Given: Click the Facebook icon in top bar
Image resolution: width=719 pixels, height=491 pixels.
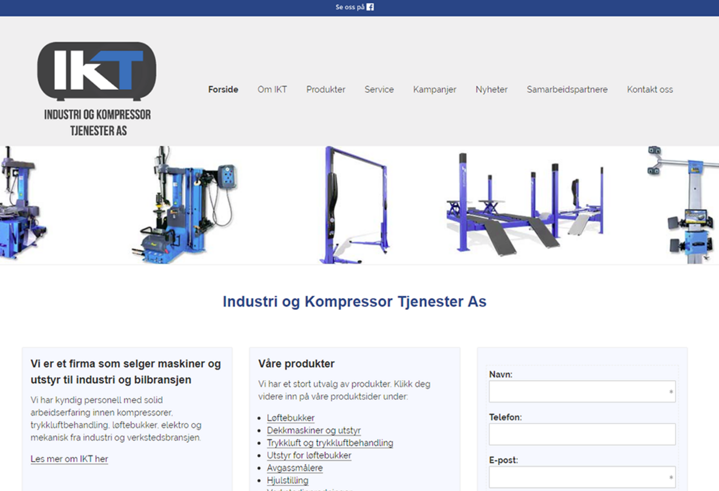Looking at the screenshot, I should click(370, 7).
